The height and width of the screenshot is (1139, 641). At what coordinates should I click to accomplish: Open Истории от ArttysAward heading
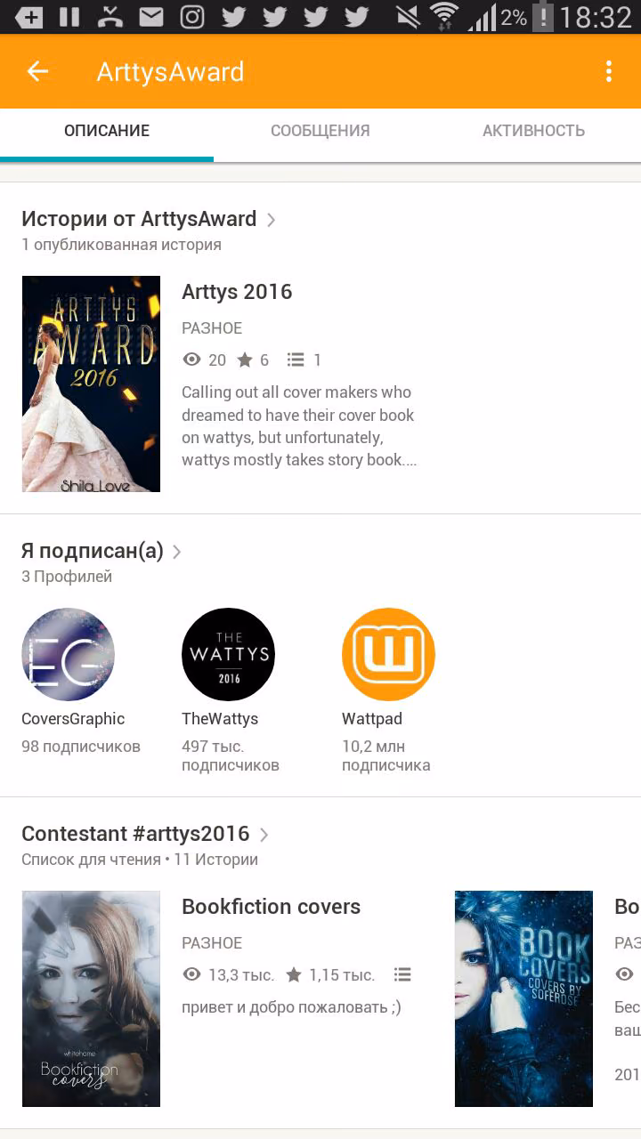pyautogui.click(x=139, y=219)
